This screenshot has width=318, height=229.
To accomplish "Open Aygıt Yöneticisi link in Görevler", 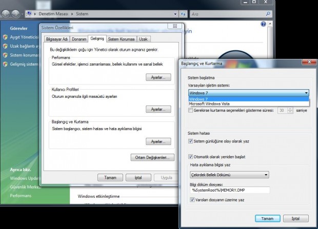I will click(x=24, y=37).
